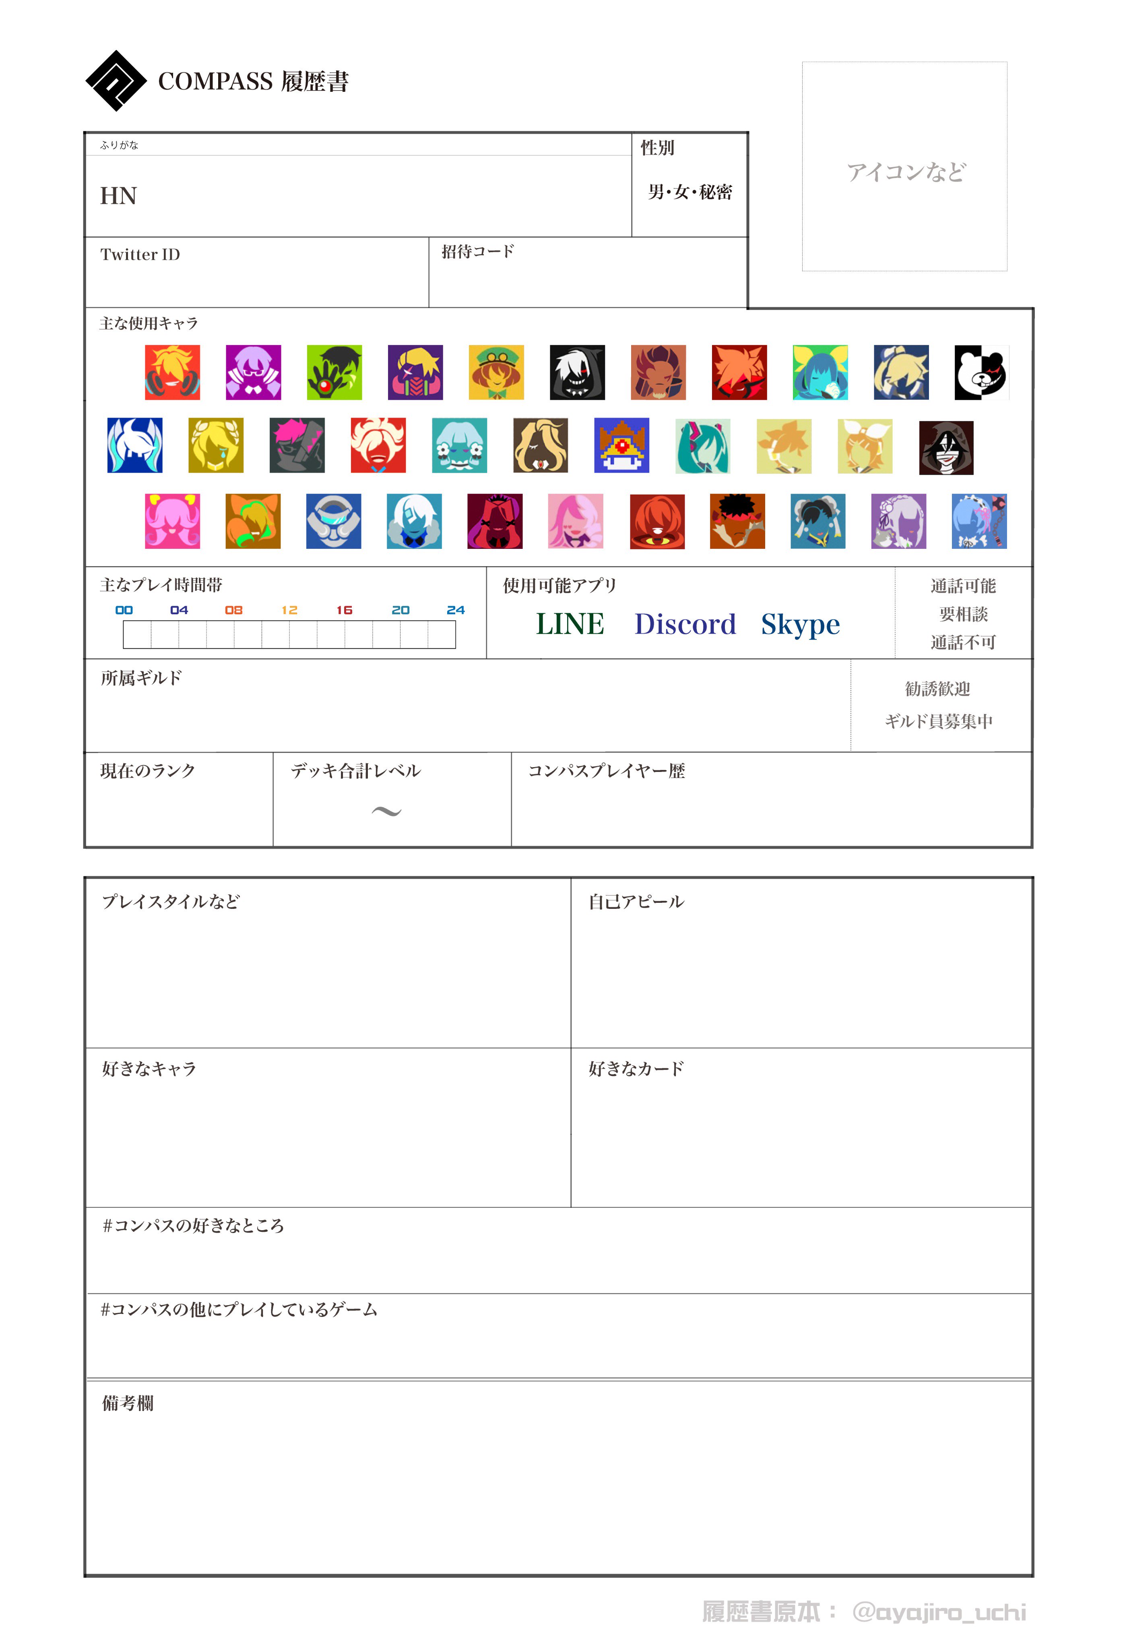This screenshot has width=1125, height=1649.
Task: Select the 男・女・秘密 gender choice text
Action: (689, 192)
